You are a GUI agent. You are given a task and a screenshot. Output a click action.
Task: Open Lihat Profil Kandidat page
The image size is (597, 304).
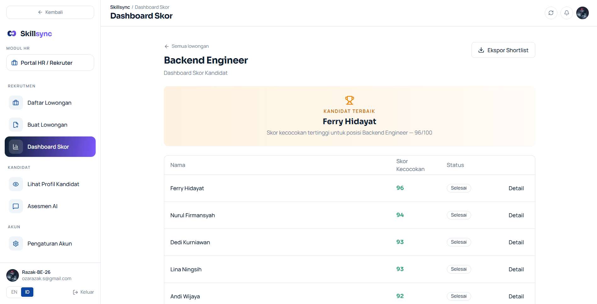tap(50, 184)
